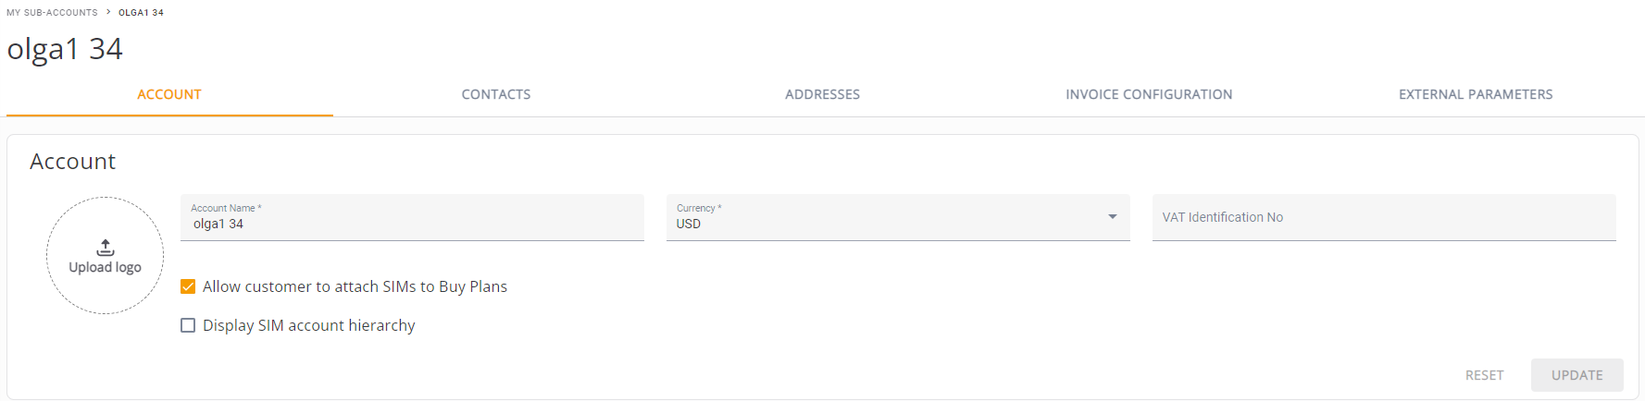Click the 'Upload logo' text label

click(106, 267)
